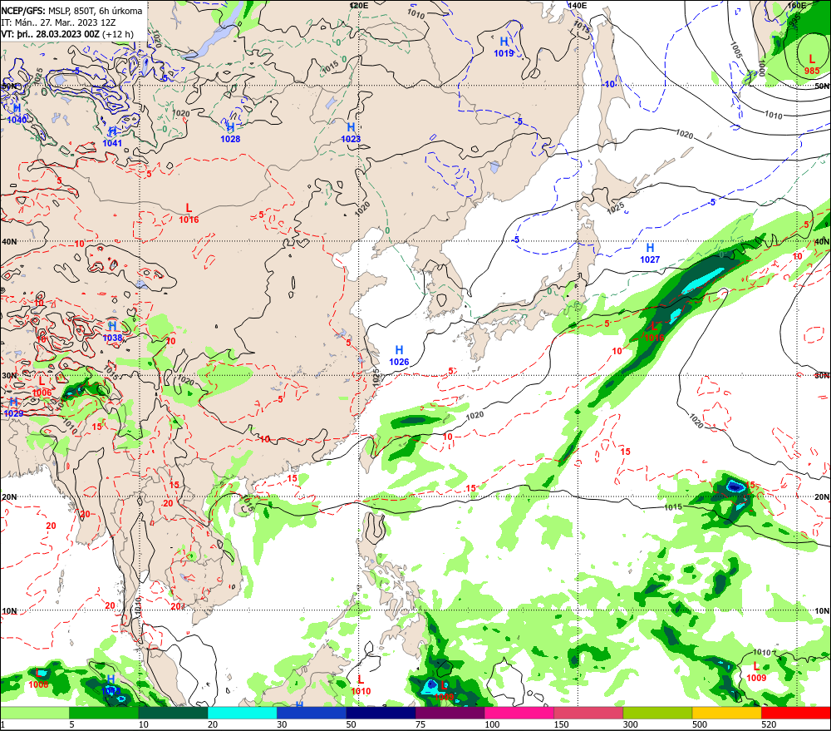Click the H 1026 high over East China Sea
This screenshot has height=731, width=831.
coord(399,356)
